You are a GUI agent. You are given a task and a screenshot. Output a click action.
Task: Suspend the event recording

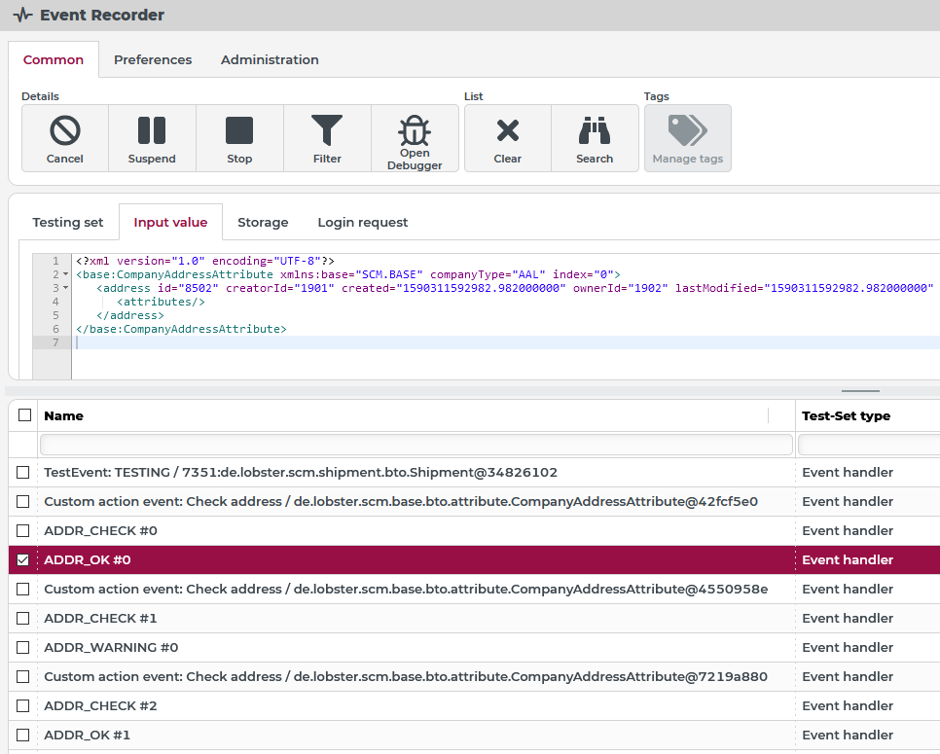point(152,138)
